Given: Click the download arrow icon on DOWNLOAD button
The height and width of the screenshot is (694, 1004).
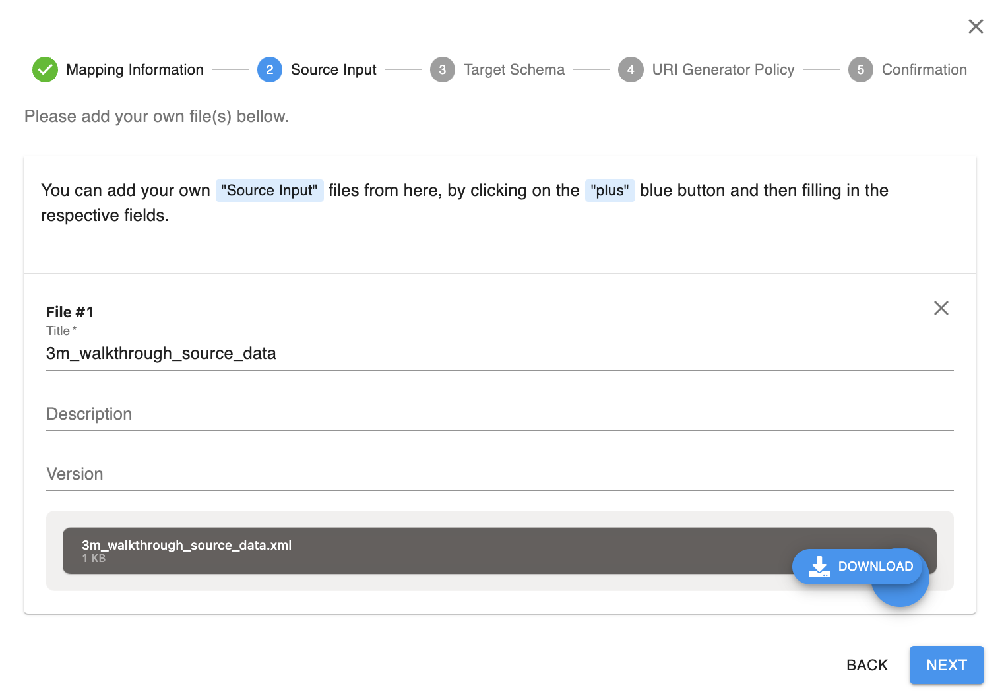Looking at the screenshot, I should pos(819,566).
